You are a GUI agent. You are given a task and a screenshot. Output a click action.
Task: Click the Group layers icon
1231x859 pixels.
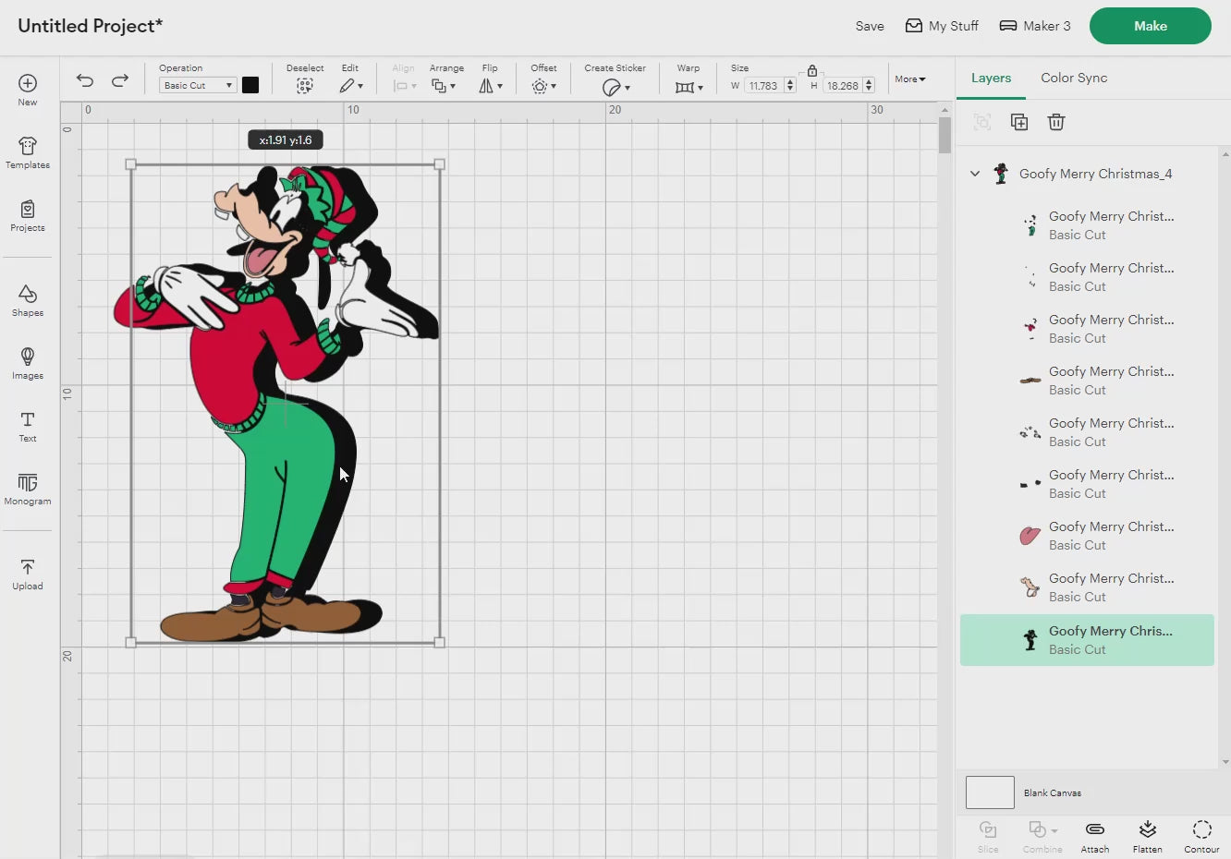(x=982, y=122)
